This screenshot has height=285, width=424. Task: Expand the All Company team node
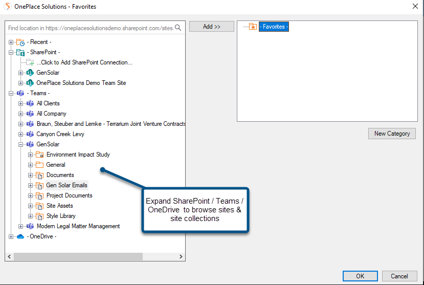(x=20, y=114)
